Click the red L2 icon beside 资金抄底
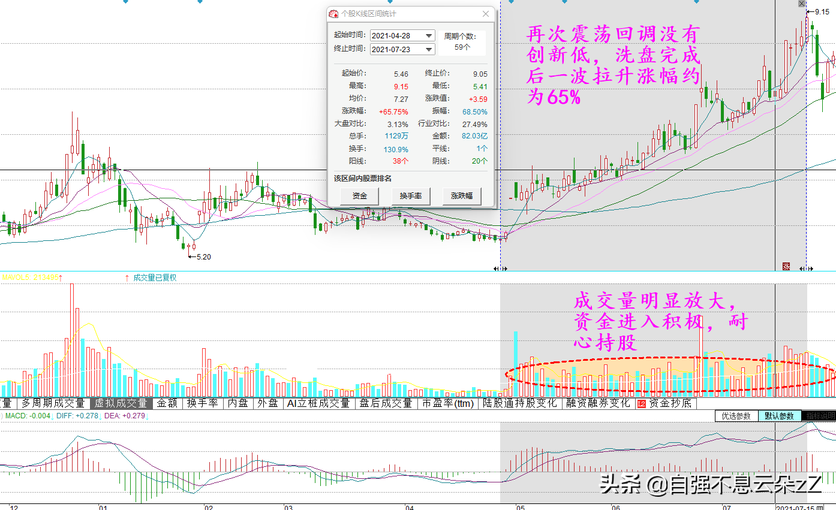836x510 pixels. (x=642, y=404)
